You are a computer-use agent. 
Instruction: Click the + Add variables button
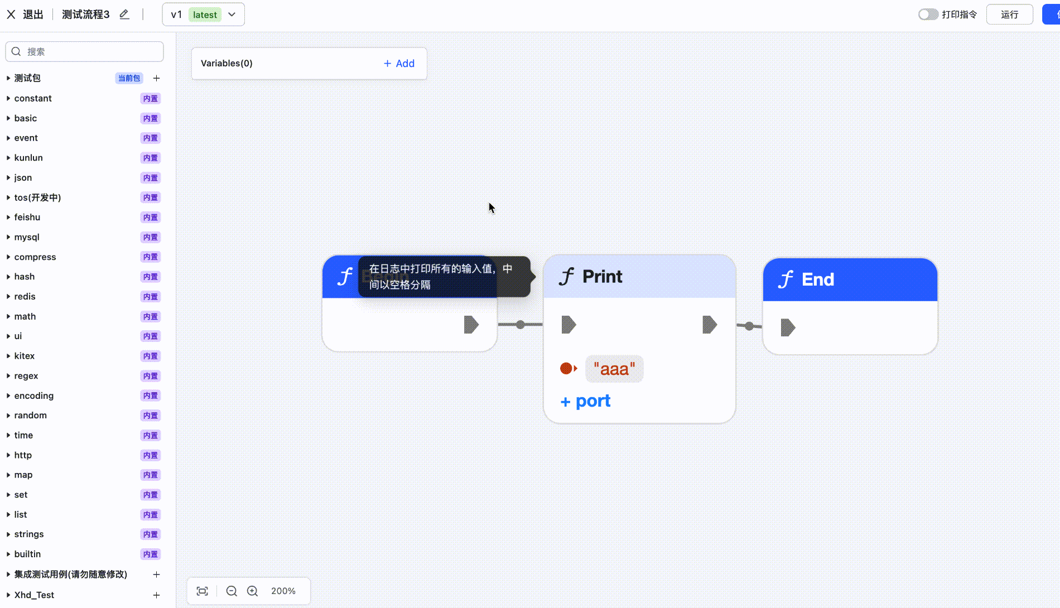click(x=399, y=64)
